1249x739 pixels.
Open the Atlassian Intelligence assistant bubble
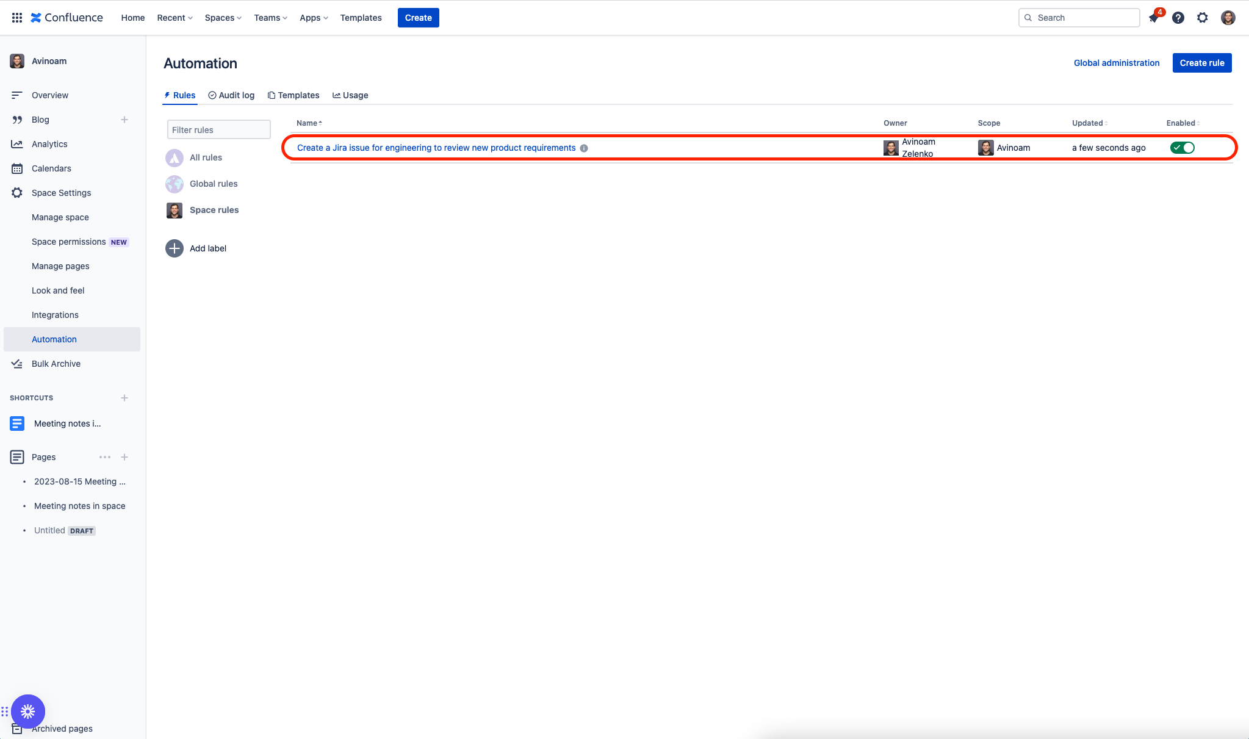tap(28, 711)
